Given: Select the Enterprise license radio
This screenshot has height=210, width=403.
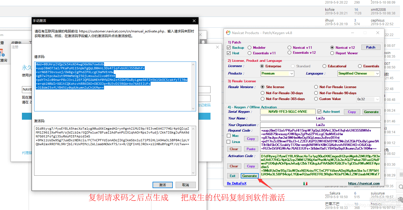Looking at the screenshot, I should [262, 66].
